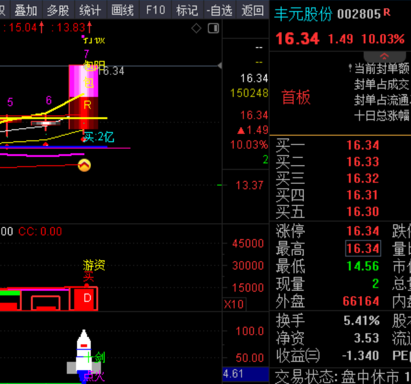Click the 15.04 indicator value
Image resolution: width=411 pixels, height=384 pixels.
coord(23,28)
